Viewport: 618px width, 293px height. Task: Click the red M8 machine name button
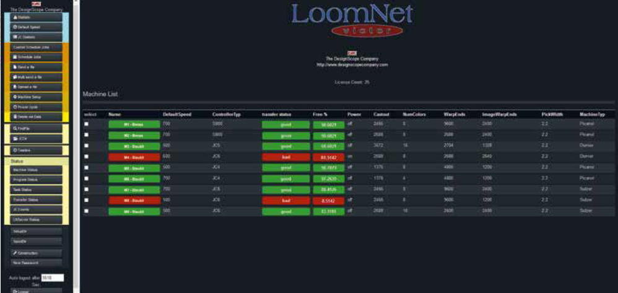click(134, 201)
